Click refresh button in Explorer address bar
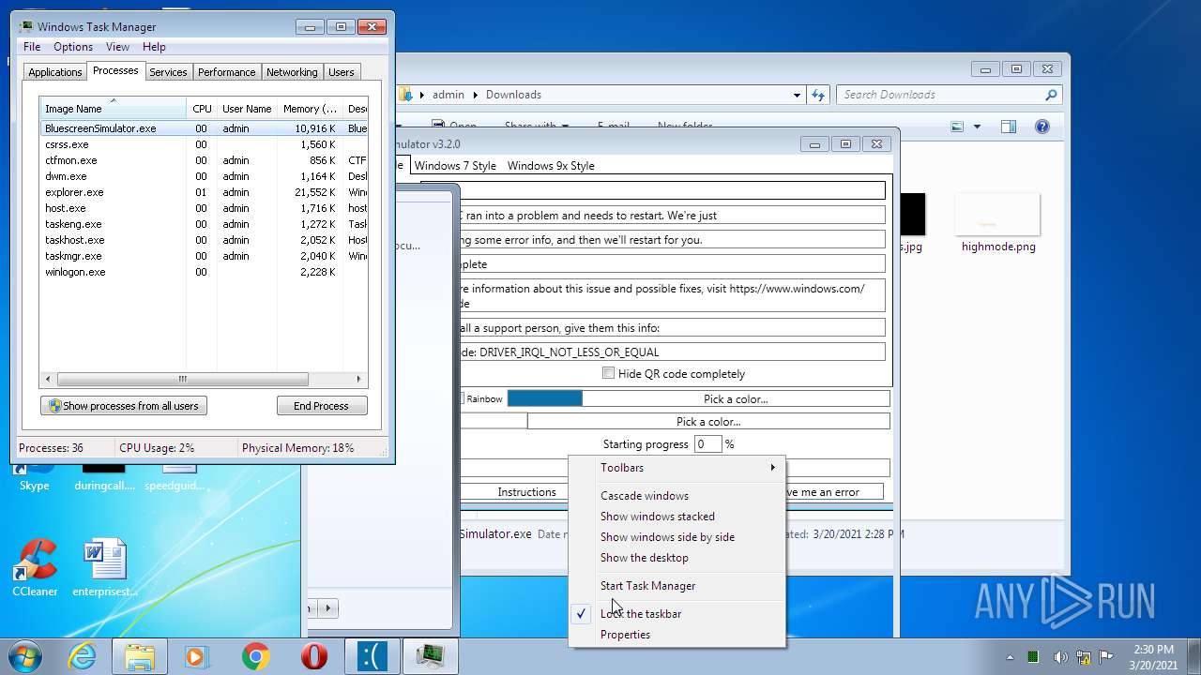 click(818, 95)
